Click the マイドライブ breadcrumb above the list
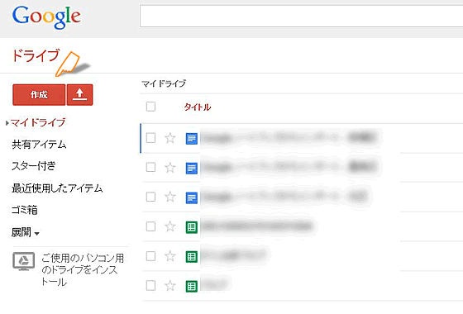The image size is (463, 314). tap(164, 83)
